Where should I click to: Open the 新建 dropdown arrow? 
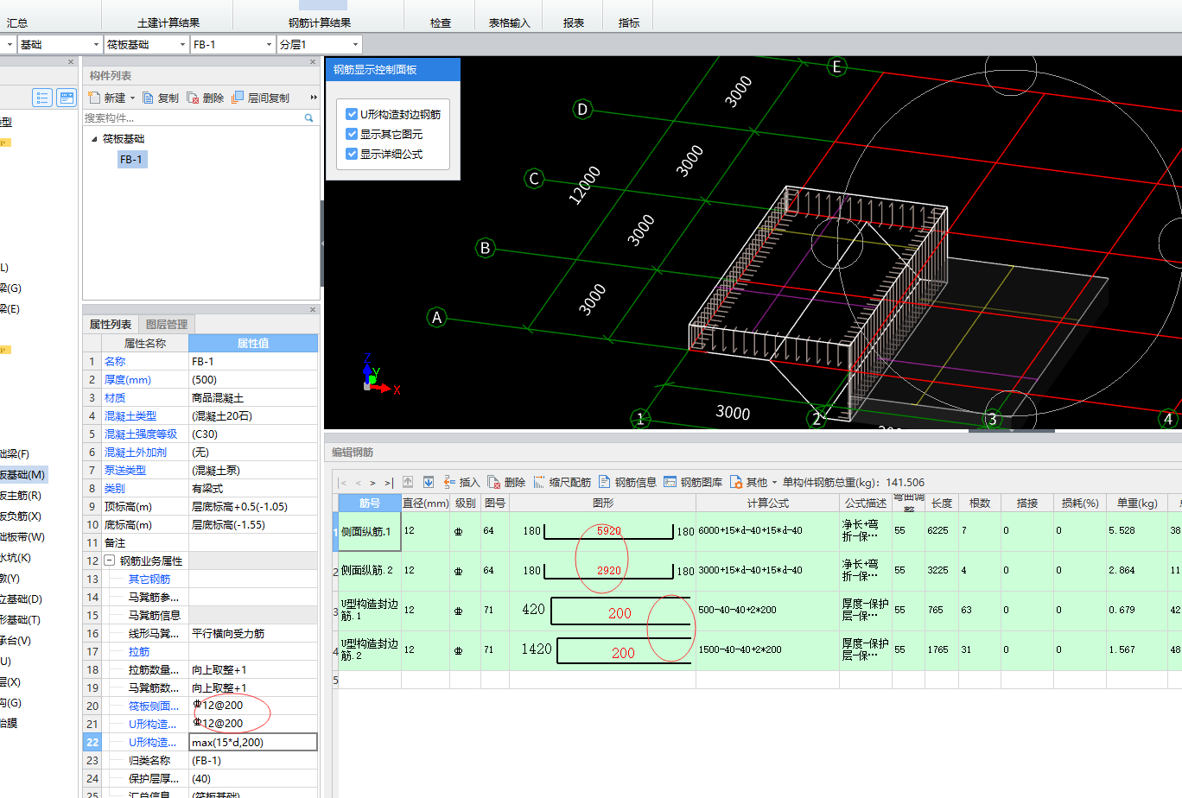point(132,98)
